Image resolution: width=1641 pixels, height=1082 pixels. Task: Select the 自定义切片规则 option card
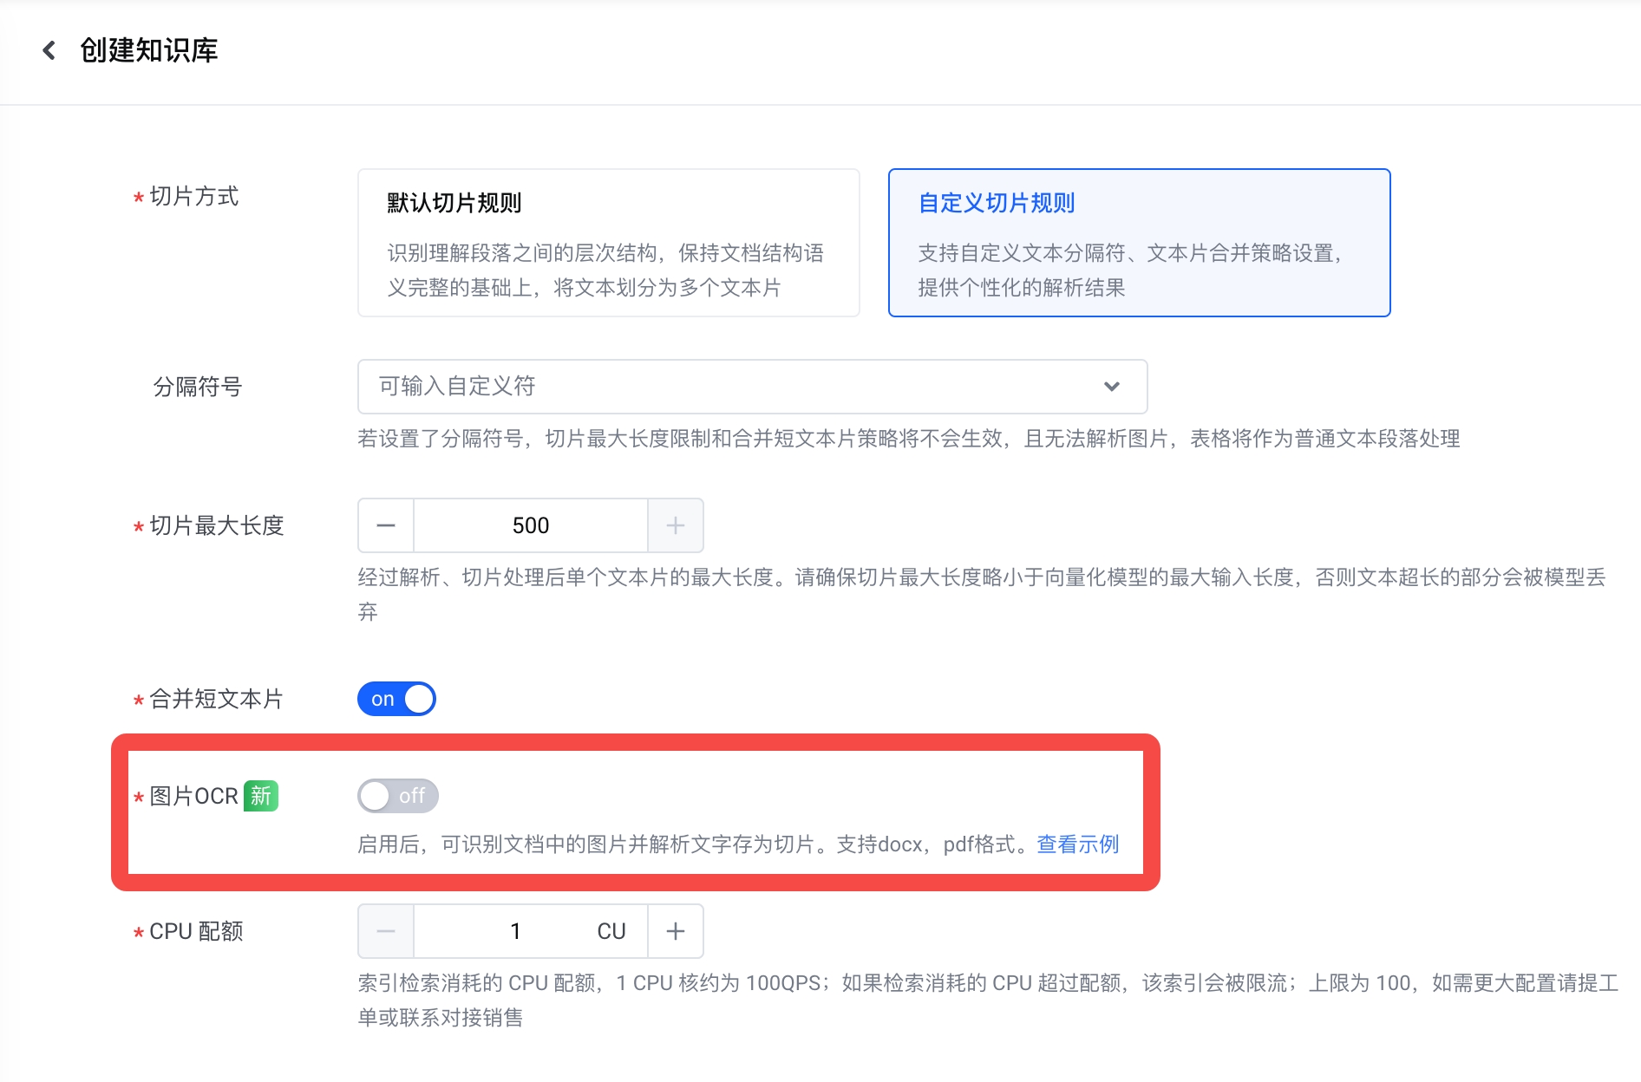(1139, 243)
